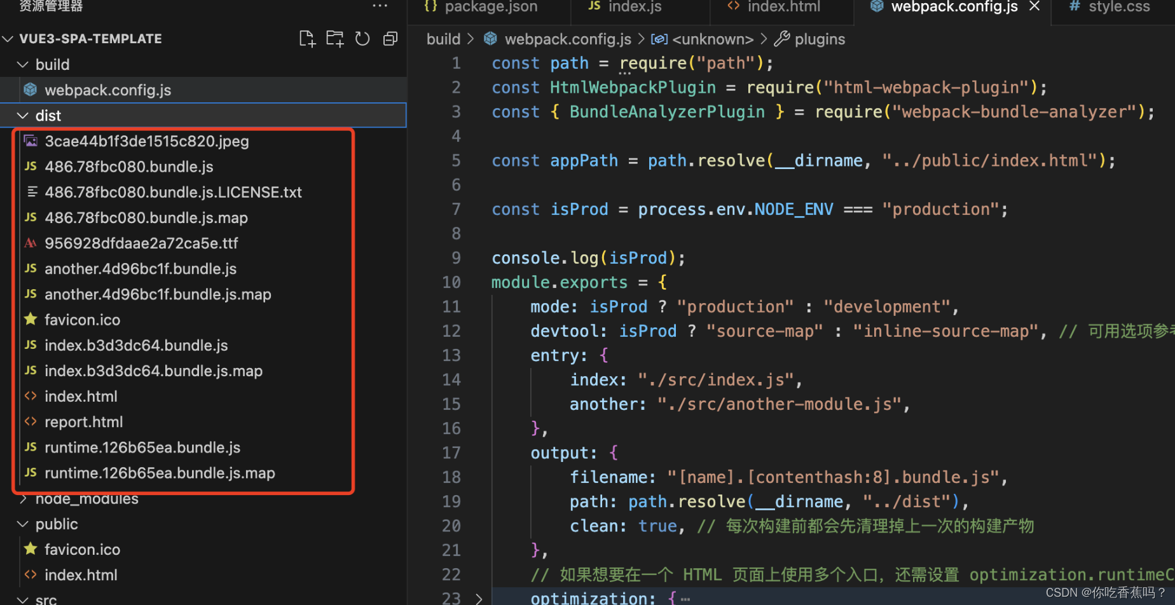The height and width of the screenshot is (605, 1175).
Task: Open another.4d96bc1f.bundle.js.map file
Action: pos(158,294)
